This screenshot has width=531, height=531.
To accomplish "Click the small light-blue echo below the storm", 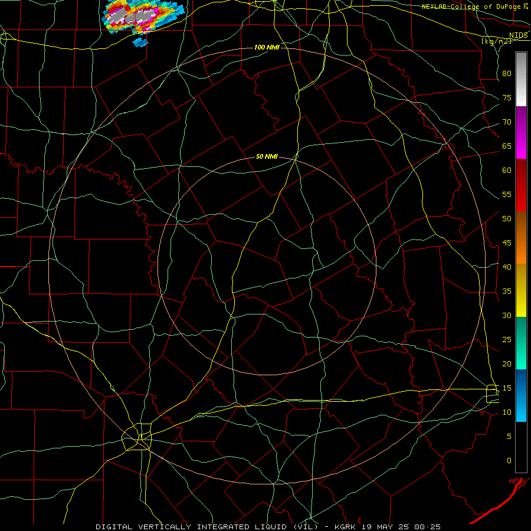I will (x=141, y=42).
